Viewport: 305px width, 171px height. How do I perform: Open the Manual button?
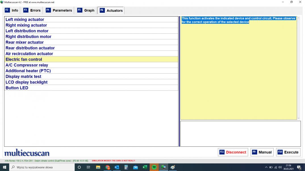point(262,152)
